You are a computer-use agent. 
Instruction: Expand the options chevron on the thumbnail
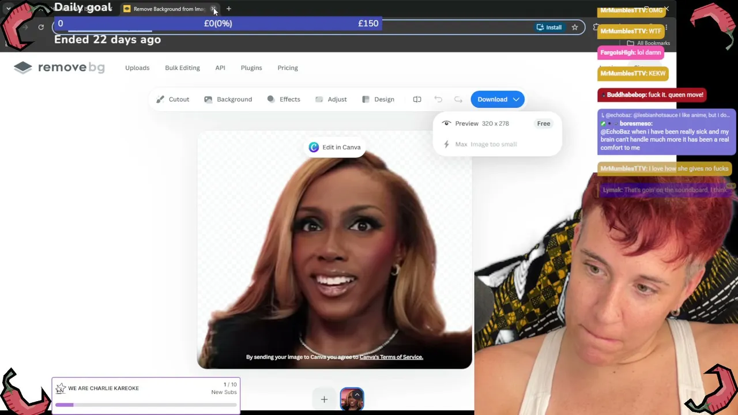pyautogui.click(x=357, y=395)
